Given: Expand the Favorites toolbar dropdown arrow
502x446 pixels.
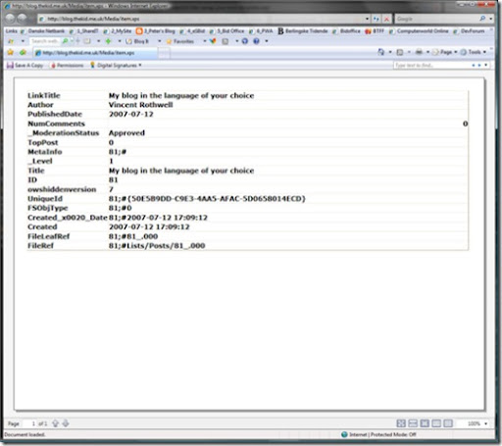Looking at the screenshot, I should (205, 41).
